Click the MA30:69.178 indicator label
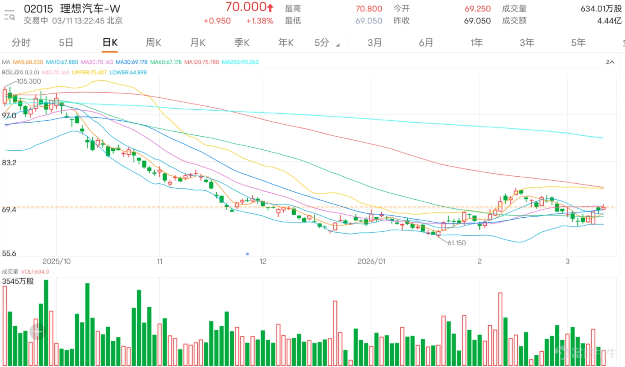Screen dimensions: 625x367 (132, 62)
